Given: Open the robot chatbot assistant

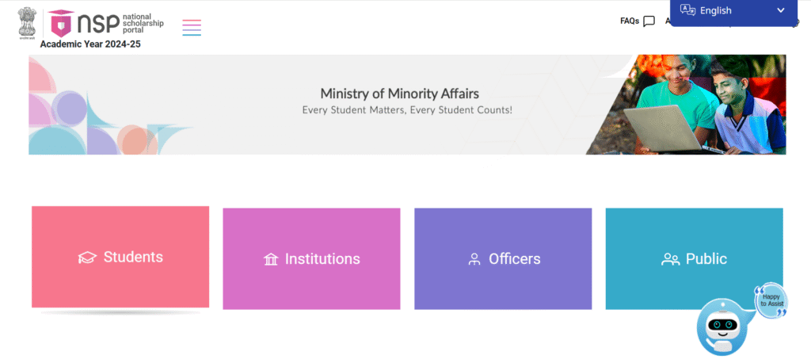Looking at the screenshot, I should point(722,327).
